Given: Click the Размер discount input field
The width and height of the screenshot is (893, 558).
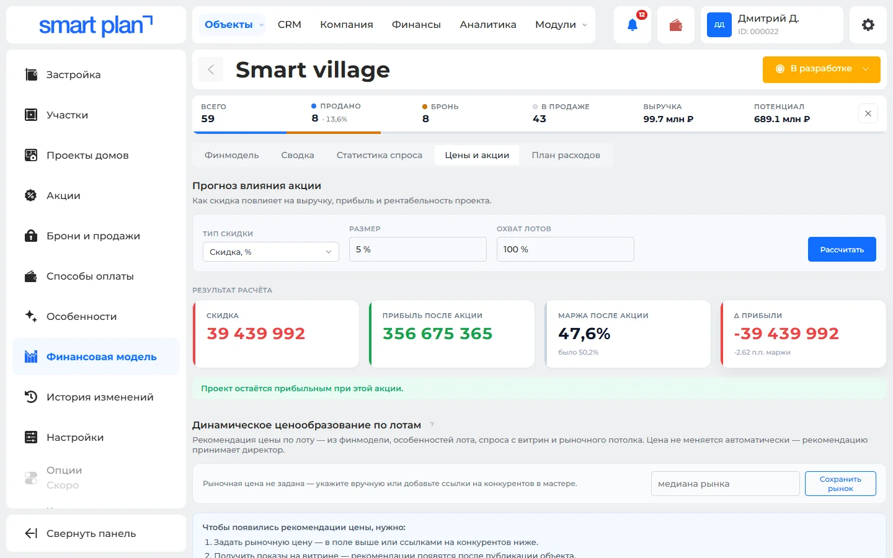Looking at the screenshot, I should click(418, 249).
